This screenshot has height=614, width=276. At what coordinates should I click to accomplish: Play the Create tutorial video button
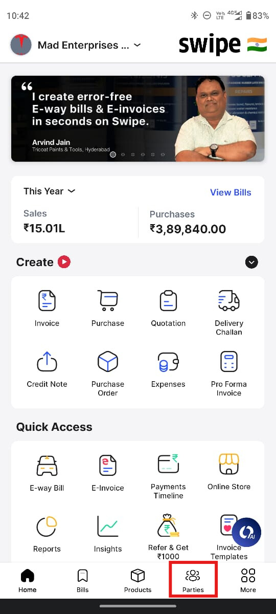(x=64, y=262)
